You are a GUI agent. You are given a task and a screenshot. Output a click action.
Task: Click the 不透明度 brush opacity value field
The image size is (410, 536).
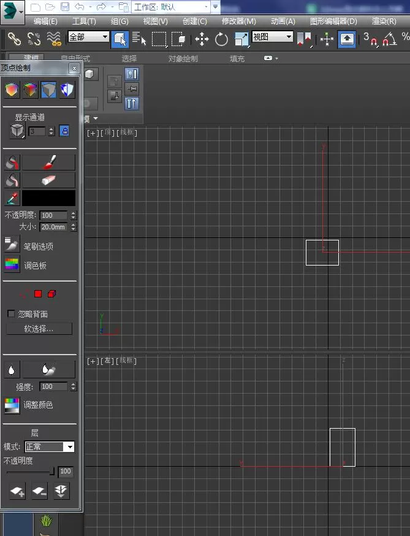53,215
